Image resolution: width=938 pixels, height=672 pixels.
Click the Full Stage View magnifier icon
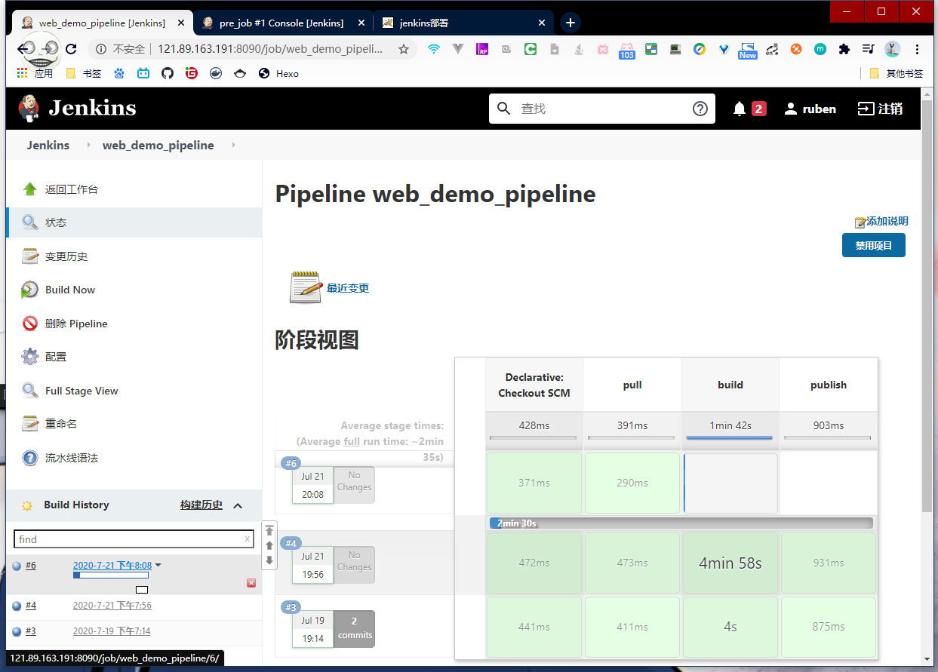(x=29, y=391)
